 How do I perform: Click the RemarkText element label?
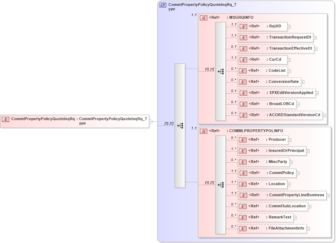click(x=279, y=217)
